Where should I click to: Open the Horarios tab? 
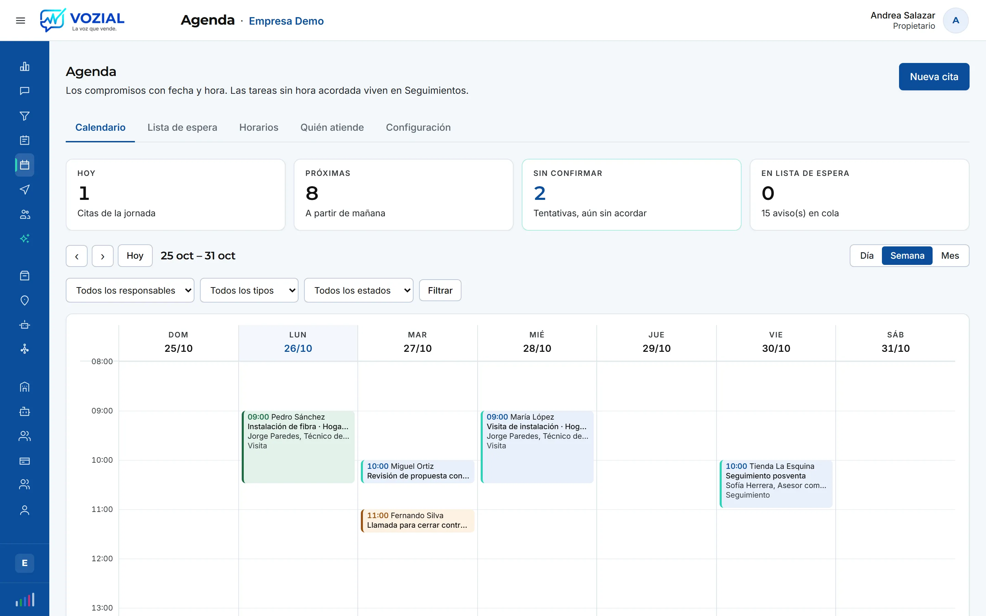(x=259, y=128)
